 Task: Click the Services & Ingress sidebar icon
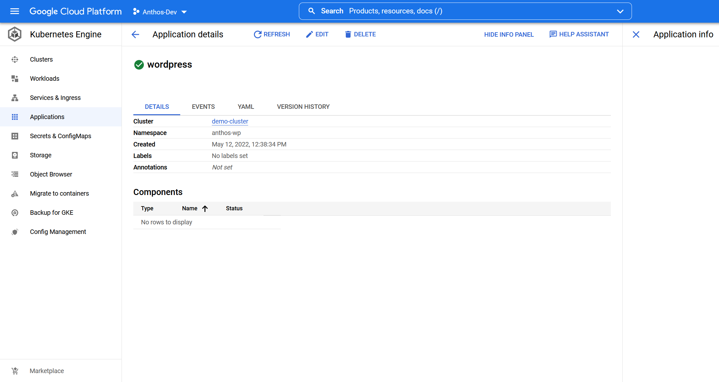pyautogui.click(x=14, y=98)
